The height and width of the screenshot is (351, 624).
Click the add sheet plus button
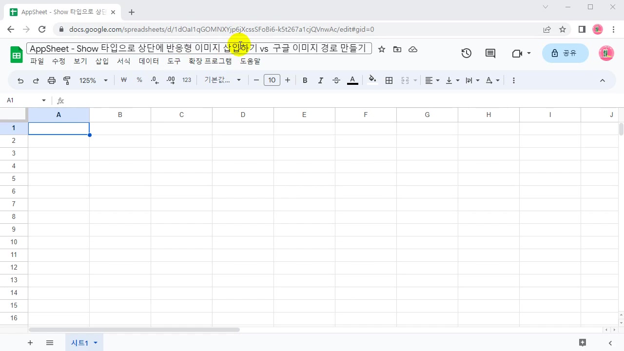click(x=30, y=343)
